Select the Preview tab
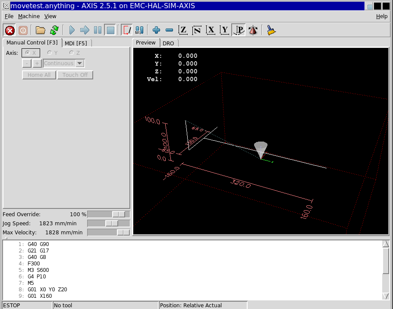 (146, 43)
